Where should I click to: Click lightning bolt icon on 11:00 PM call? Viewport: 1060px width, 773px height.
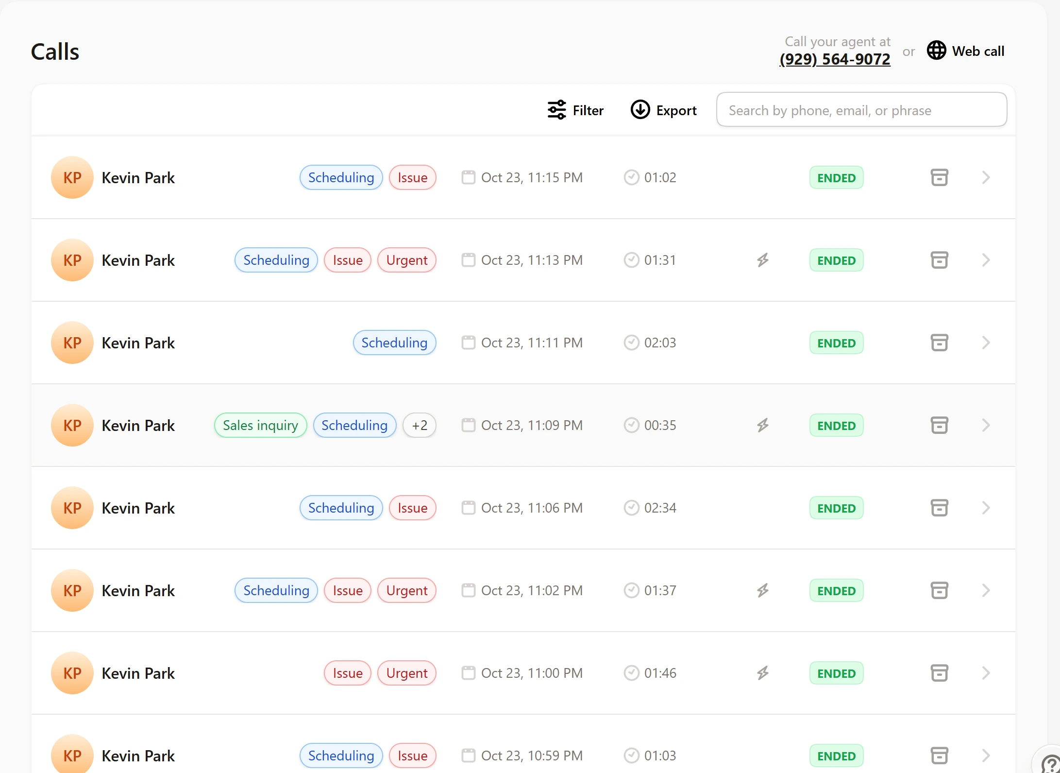(x=763, y=673)
